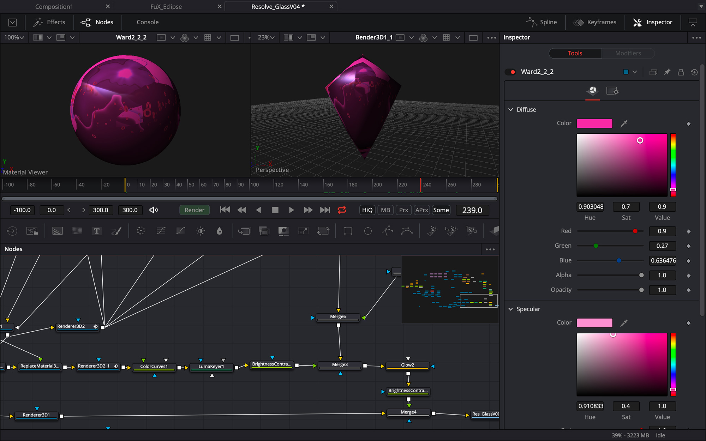
Task: Select the Paint brush tool
Action: (x=116, y=231)
